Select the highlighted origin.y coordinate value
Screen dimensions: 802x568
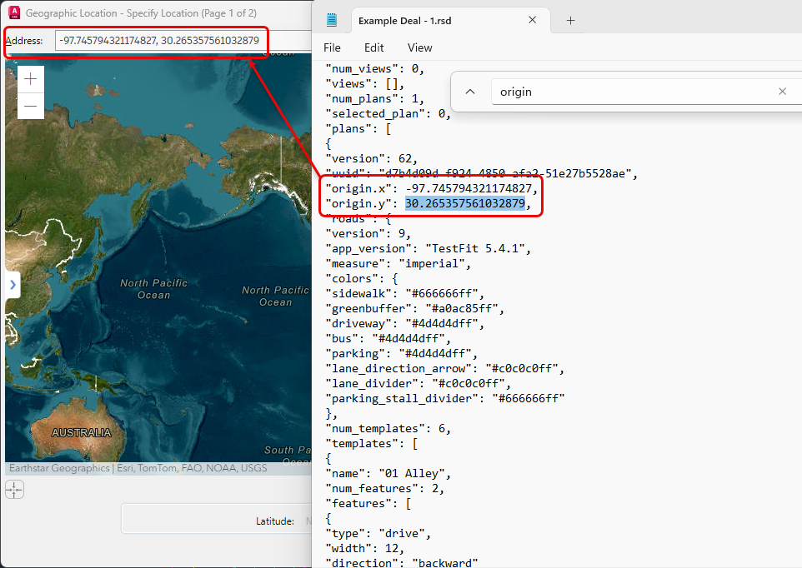click(467, 203)
